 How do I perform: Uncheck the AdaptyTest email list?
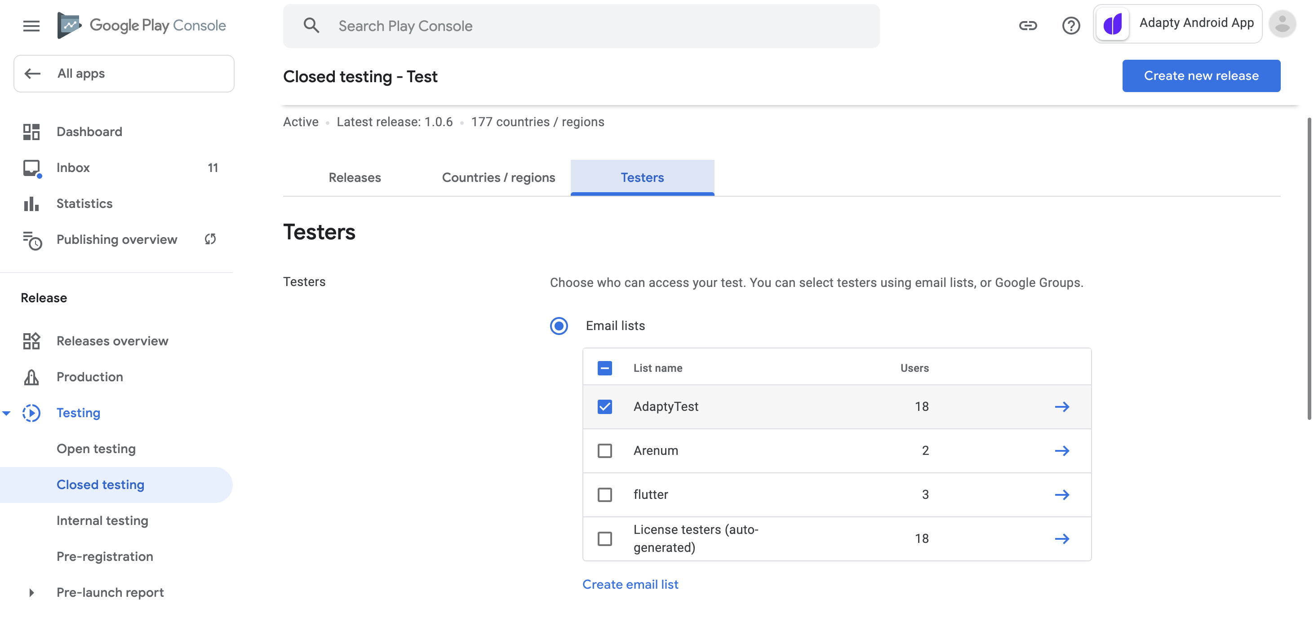604,406
